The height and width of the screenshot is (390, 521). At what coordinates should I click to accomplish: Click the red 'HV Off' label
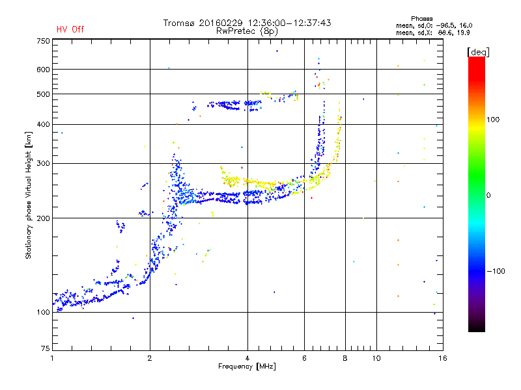click(70, 29)
